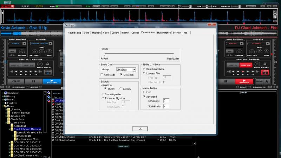This screenshot has height=158, width=281.
Task: Collapse DJ MP3 Files folder
Action: pos(6,123)
